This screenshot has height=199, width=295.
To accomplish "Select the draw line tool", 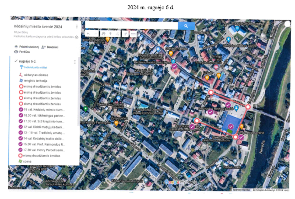I will (117, 34).
